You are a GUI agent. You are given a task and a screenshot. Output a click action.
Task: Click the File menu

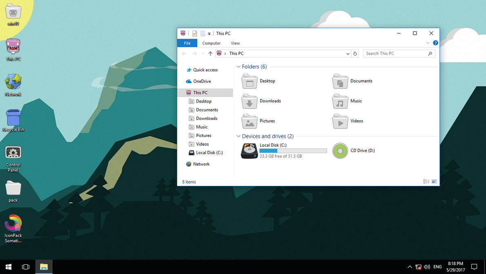[x=187, y=43]
